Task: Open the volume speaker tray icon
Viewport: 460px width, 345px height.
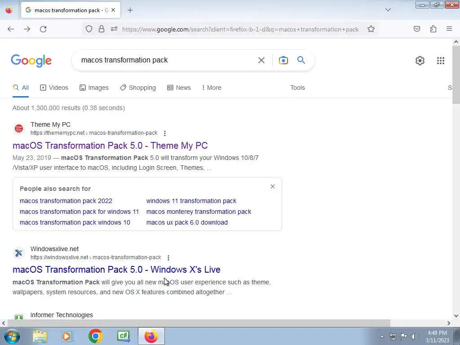Action: (x=414, y=336)
